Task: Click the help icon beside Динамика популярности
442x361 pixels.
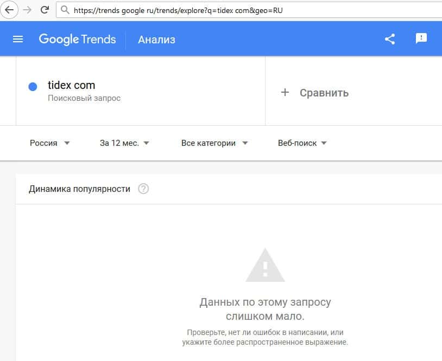Action: click(x=143, y=189)
